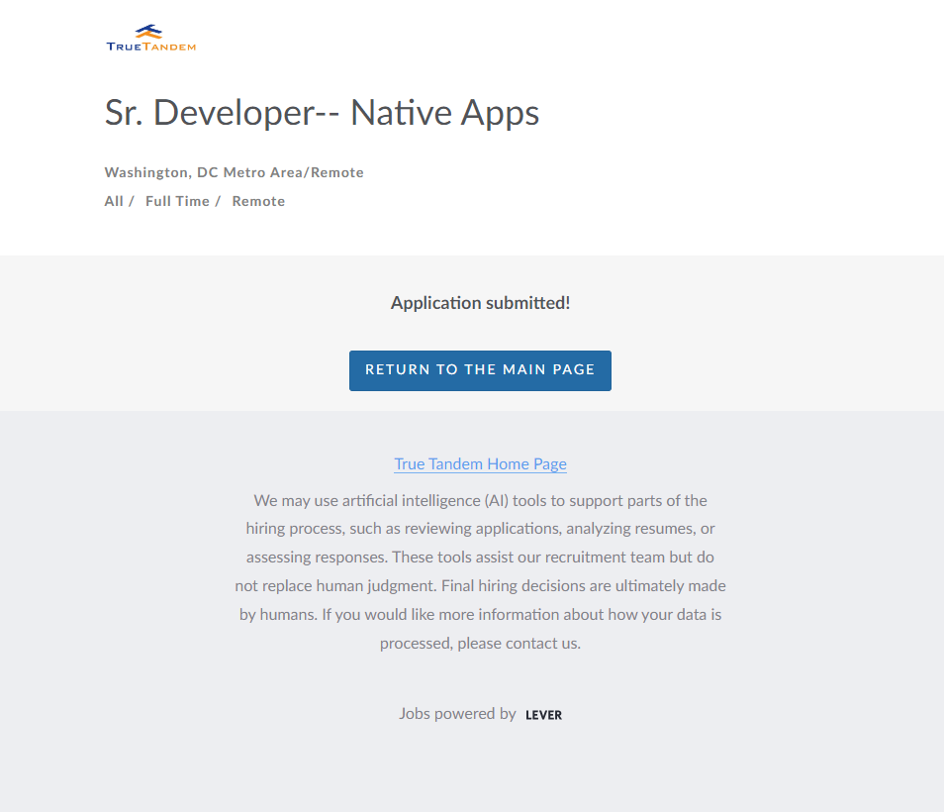Click the "not replace human judgment" line
Image resolution: width=944 pixels, height=812 pixels.
click(x=480, y=585)
